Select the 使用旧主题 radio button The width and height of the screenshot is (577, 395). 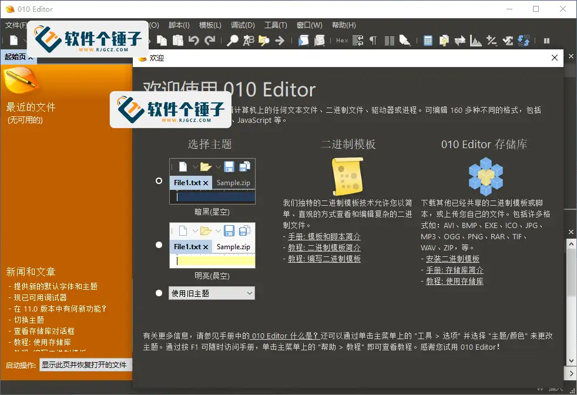[159, 293]
